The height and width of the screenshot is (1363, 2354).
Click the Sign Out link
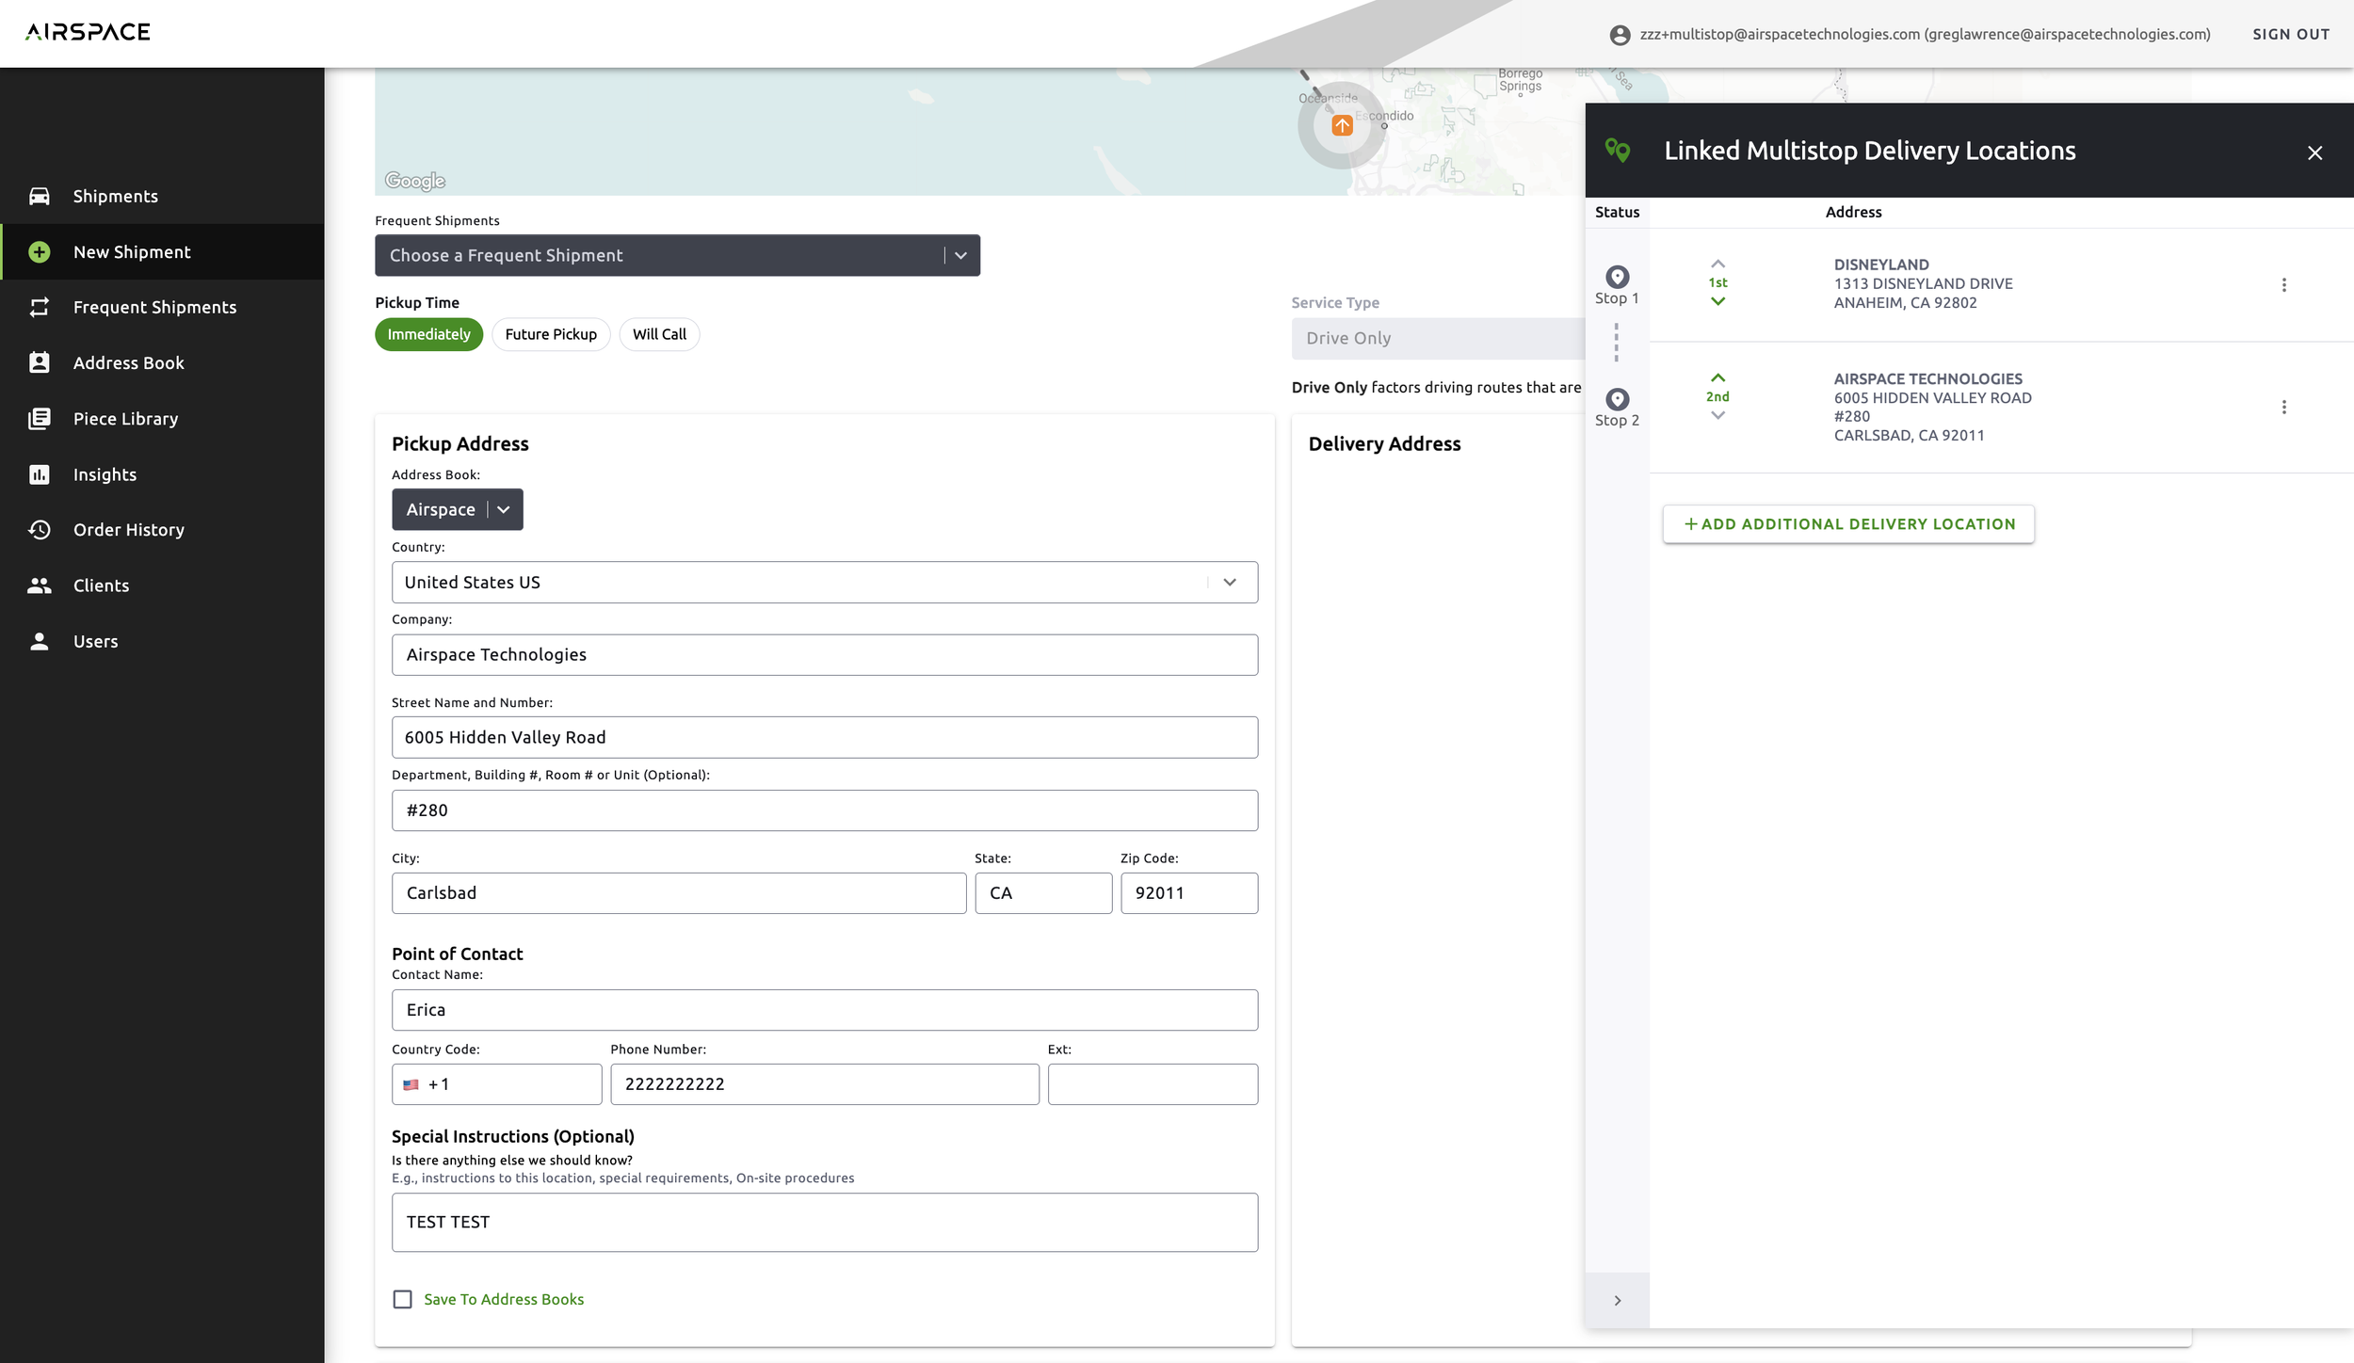(x=2290, y=34)
